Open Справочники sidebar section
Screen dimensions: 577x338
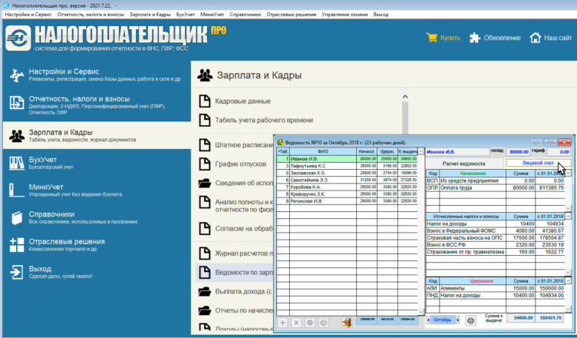(x=97, y=217)
